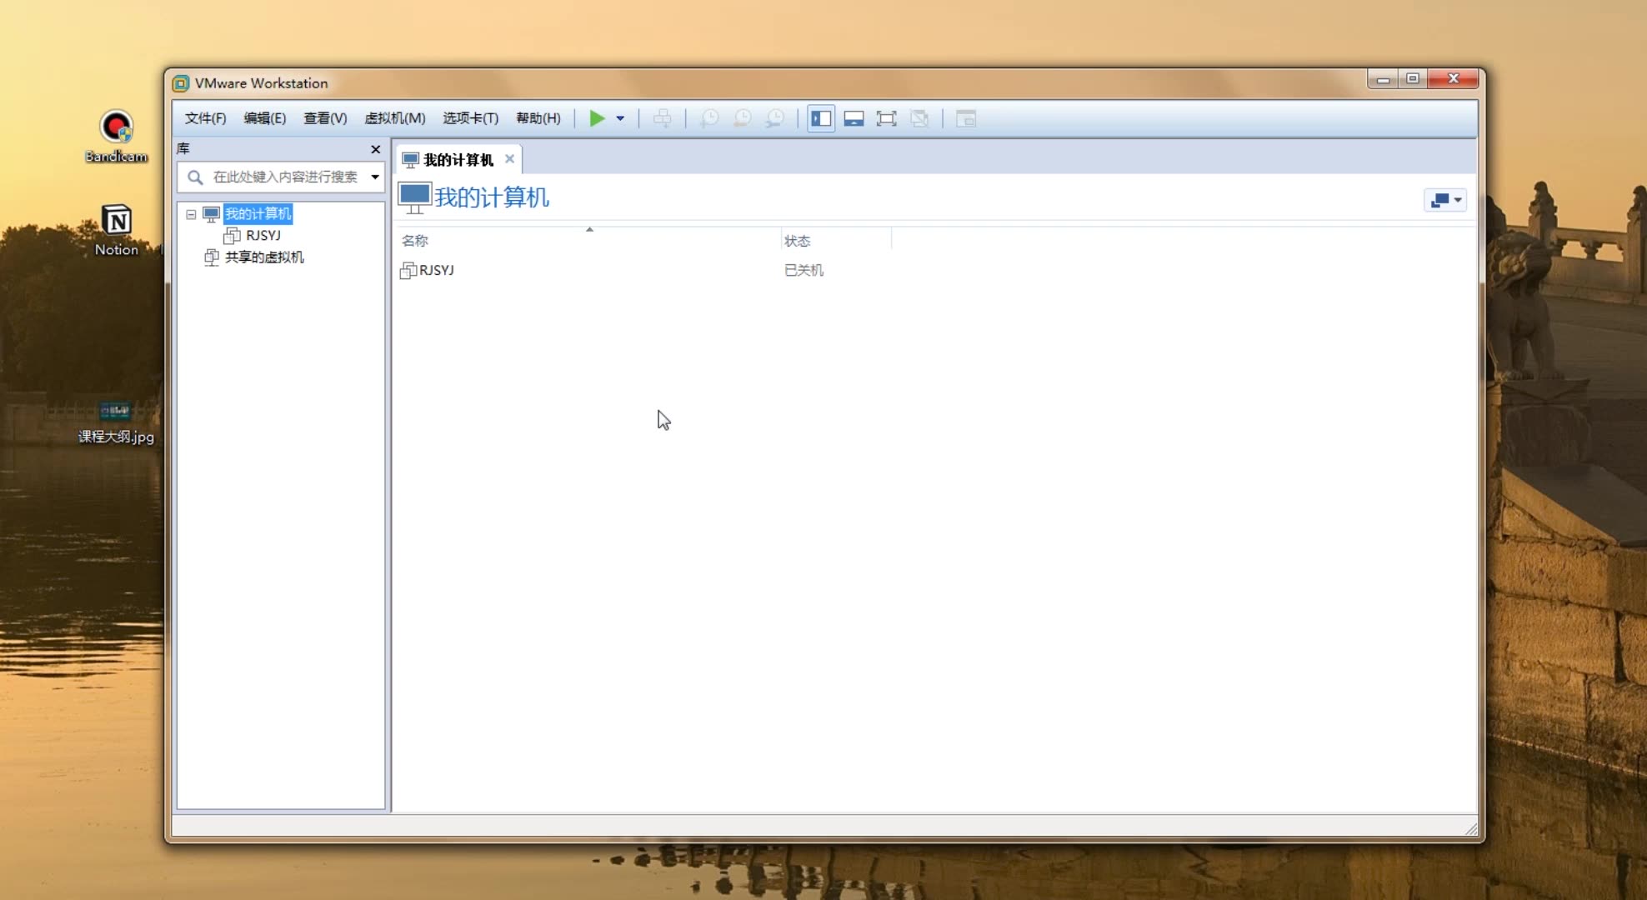Open the 编辑(E) menu
Viewport: 1647px width, 900px height.
click(264, 118)
